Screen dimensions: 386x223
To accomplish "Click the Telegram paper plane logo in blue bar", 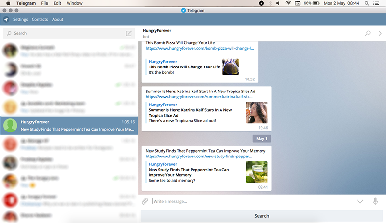I will point(6,19).
